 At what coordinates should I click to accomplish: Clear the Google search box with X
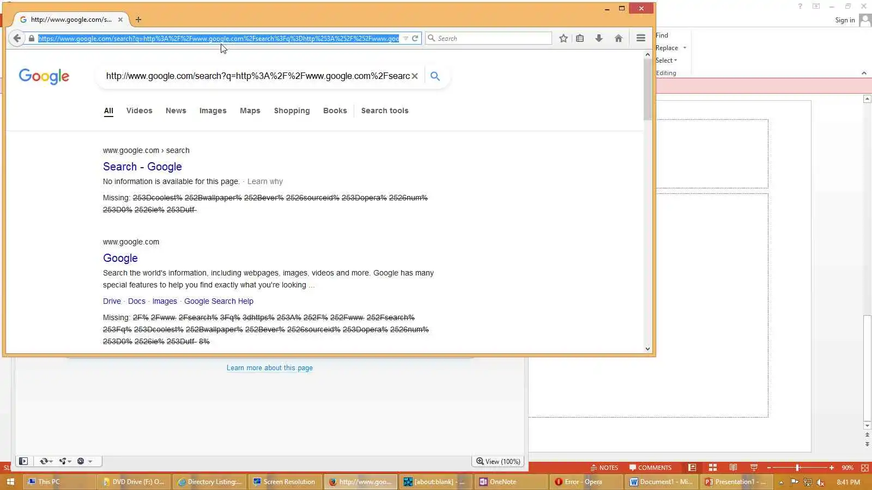coord(415,76)
